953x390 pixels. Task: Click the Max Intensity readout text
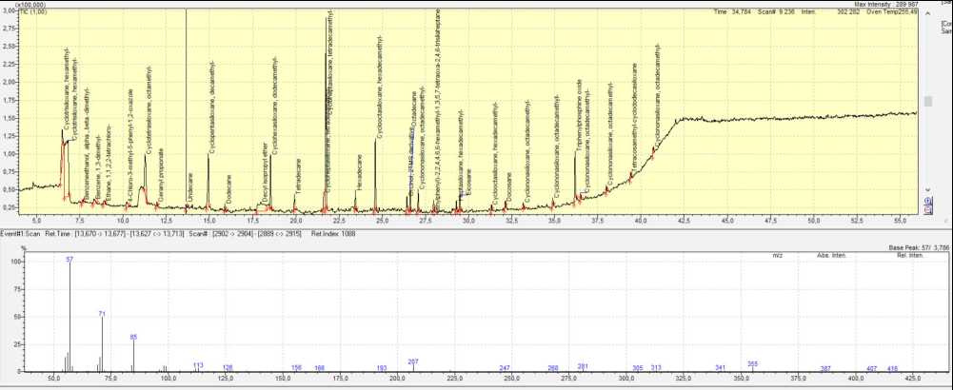[886, 4]
